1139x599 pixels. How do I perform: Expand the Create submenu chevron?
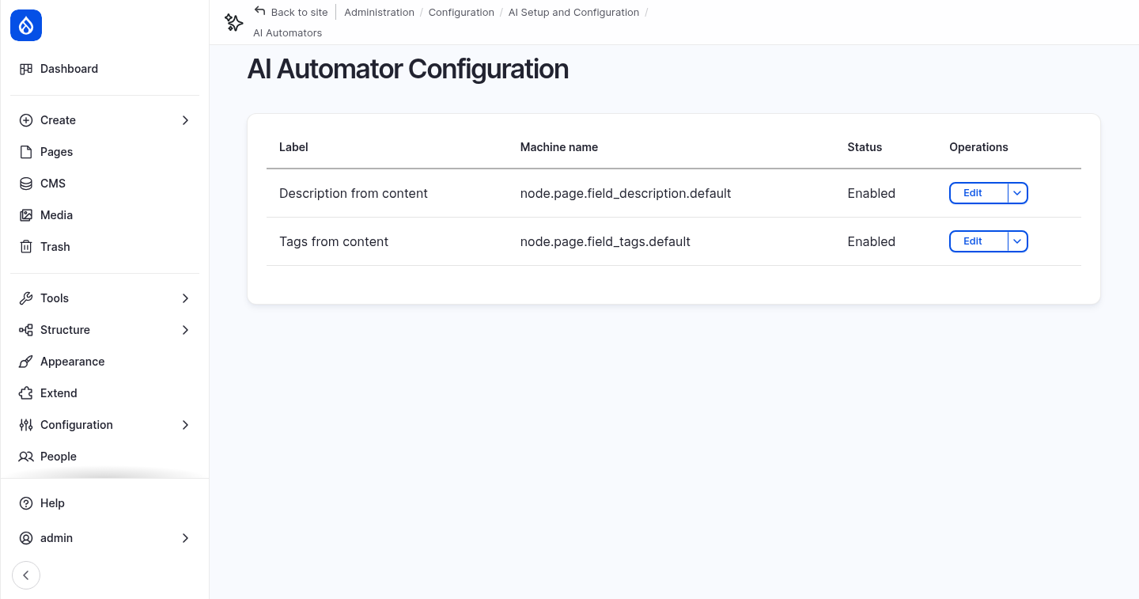185,120
